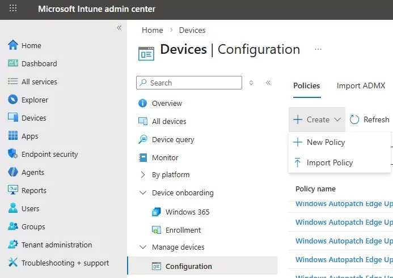393x278 pixels.
Task: Click the Home breadcrumb link
Action: click(x=153, y=30)
